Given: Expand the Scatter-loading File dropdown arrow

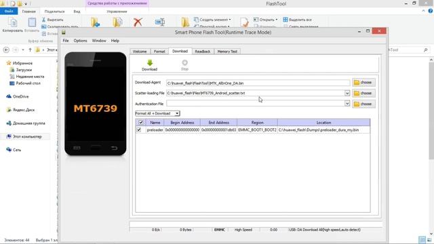Looking at the screenshot, I should (x=347, y=94).
